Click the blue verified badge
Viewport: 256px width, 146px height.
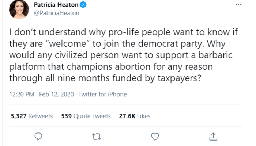83,5
